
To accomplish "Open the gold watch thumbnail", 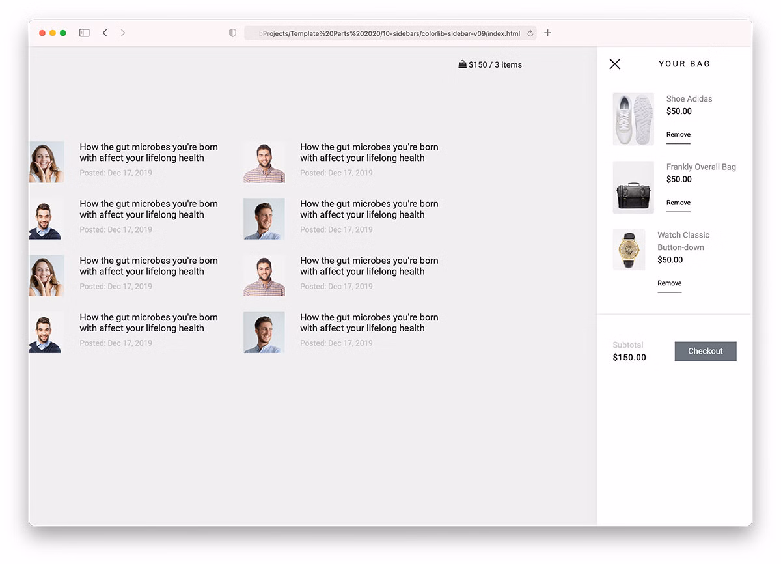I will (x=629, y=249).
